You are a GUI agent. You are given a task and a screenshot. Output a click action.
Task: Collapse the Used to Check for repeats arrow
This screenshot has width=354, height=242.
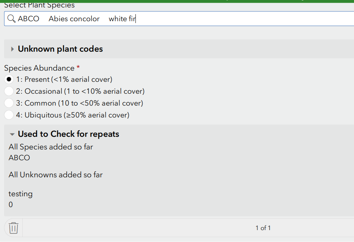pos(12,134)
